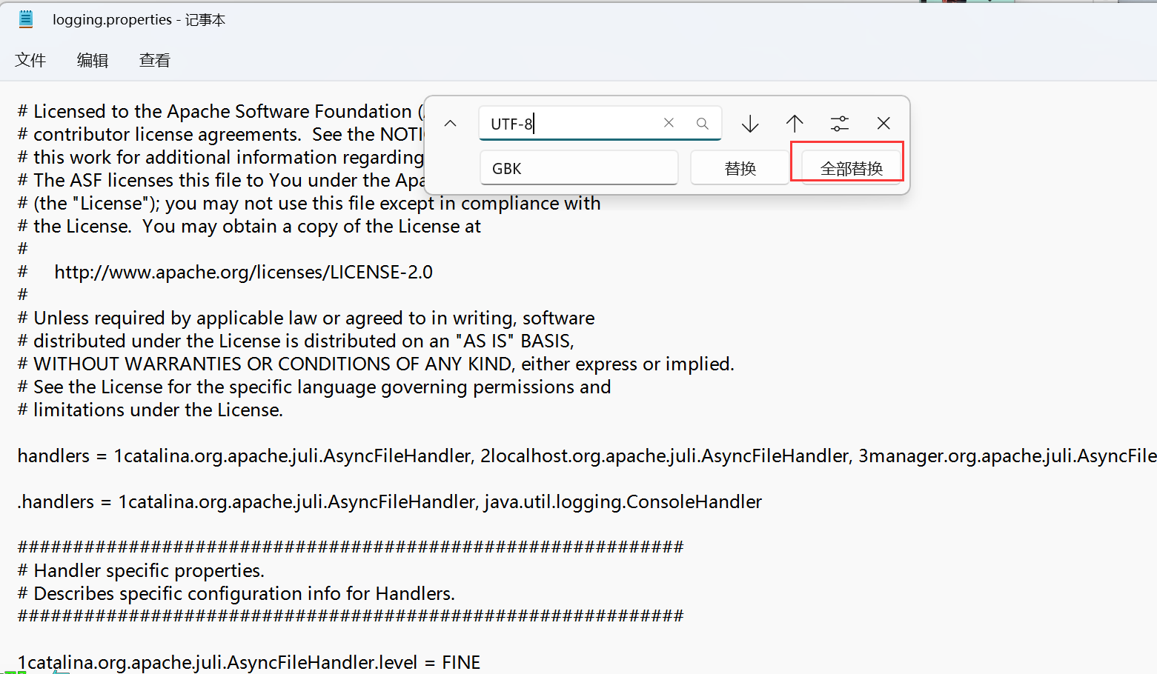Focus the replace field containing GBK
The image size is (1157, 674).
tap(579, 168)
